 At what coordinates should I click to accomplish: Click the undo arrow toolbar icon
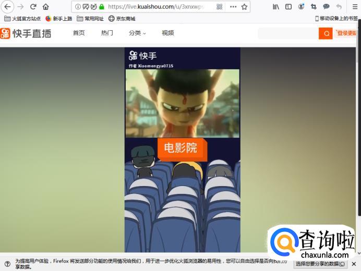339,7
